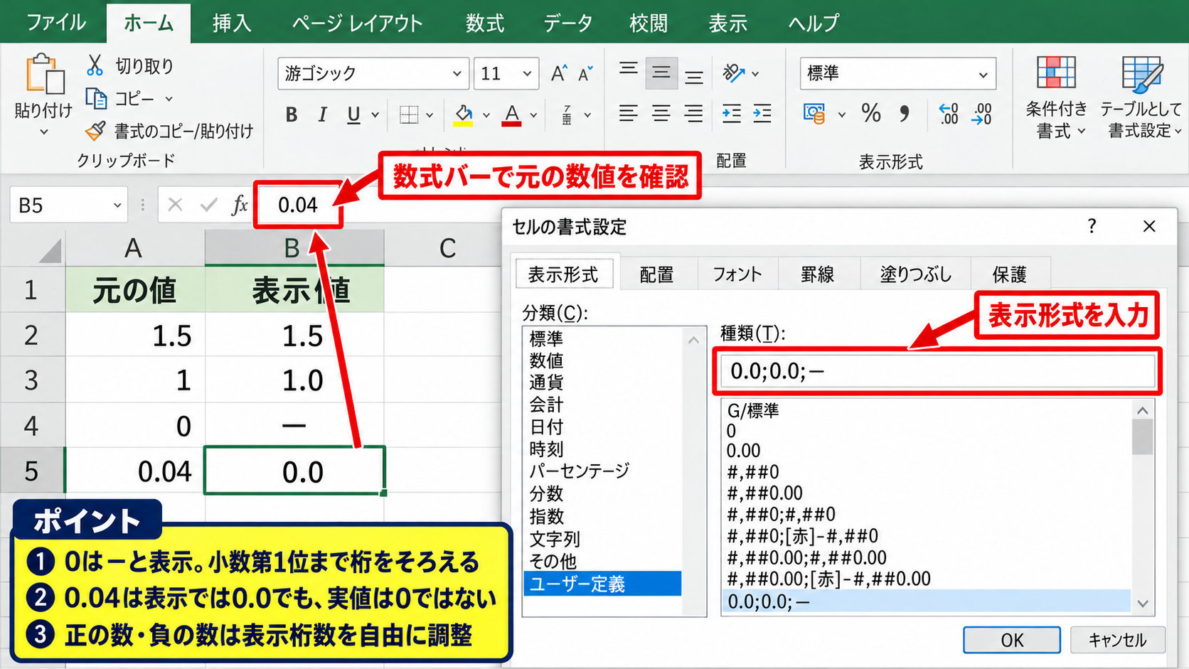Open the 数式 ribbon tab
1189x669 pixels.
click(485, 23)
